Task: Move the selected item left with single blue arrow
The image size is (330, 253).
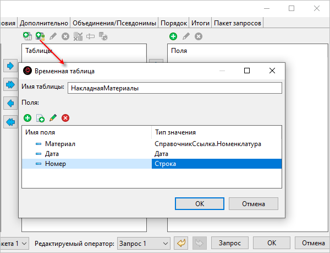Action: coord(10,103)
